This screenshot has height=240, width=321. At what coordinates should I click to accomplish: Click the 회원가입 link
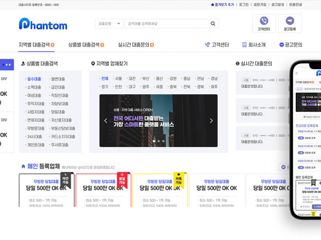tap(260, 5)
